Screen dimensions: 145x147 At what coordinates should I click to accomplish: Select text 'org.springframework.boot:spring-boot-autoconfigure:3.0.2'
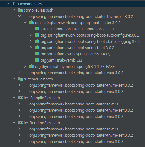[90, 35]
